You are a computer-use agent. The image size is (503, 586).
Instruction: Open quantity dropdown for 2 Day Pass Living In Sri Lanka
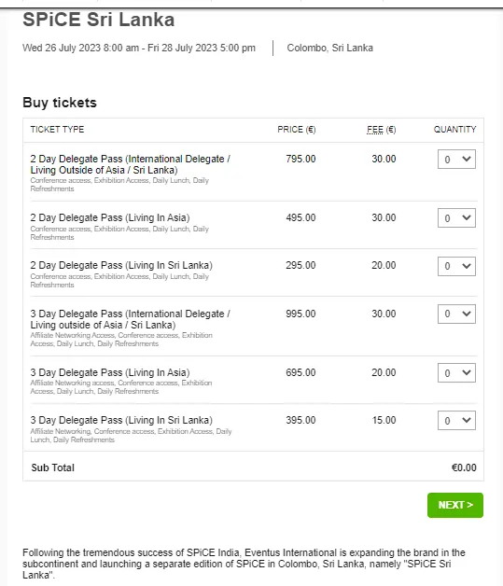click(456, 266)
